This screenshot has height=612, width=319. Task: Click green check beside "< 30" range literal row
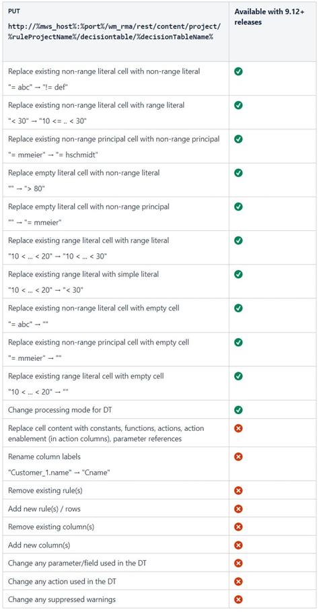click(238, 105)
